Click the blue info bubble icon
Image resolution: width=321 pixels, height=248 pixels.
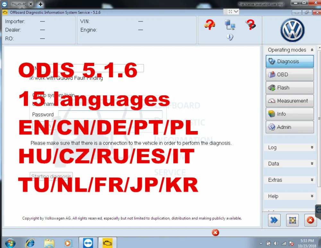point(230,37)
